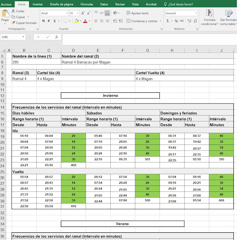The image size is (242, 243).
Task: Open Alineación dialog launcher
Action: (x=161, y=29)
